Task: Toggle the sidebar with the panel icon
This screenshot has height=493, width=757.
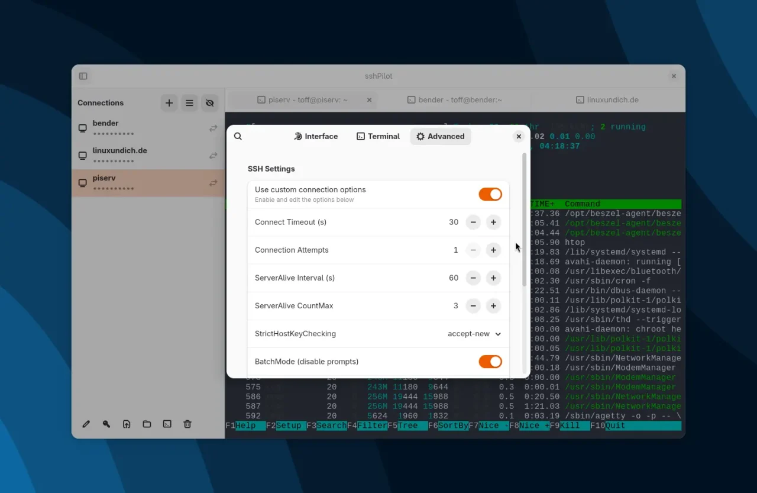Action: click(83, 76)
